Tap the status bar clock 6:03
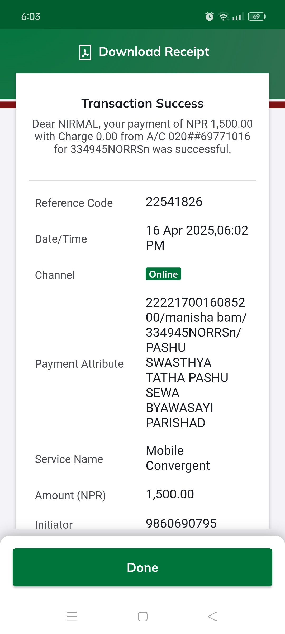 (31, 17)
